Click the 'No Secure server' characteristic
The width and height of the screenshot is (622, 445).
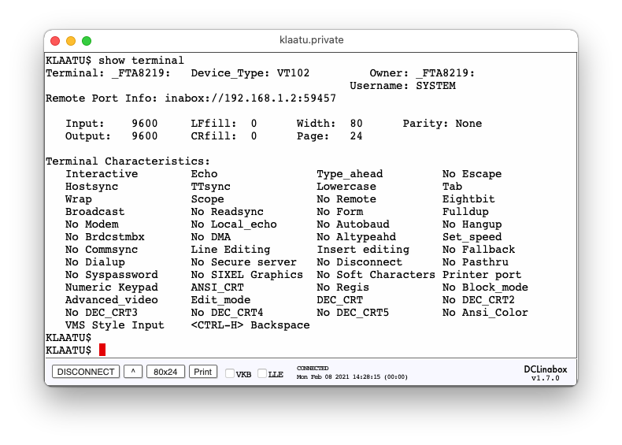coord(243,262)
